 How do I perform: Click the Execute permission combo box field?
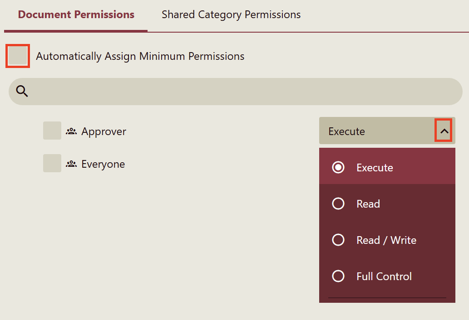click(377, 131)
